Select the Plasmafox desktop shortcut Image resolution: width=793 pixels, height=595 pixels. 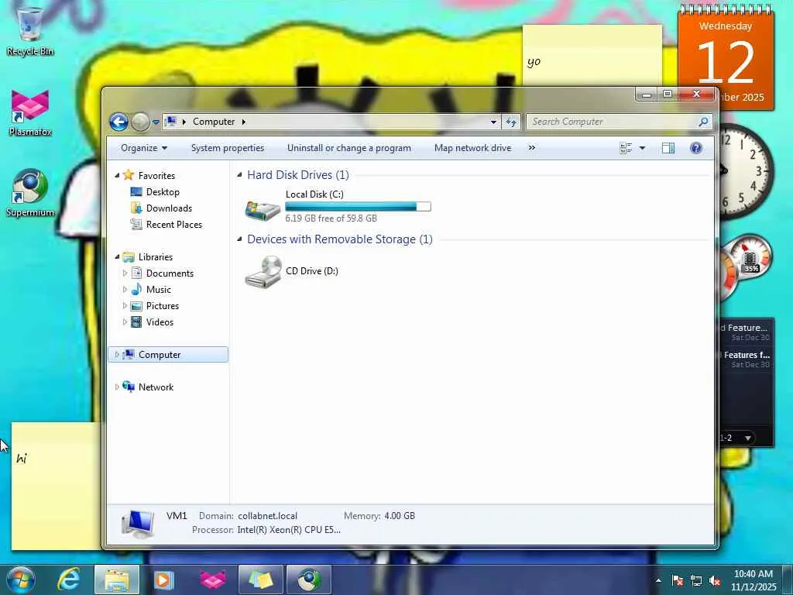click(x=30, y=112)
